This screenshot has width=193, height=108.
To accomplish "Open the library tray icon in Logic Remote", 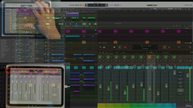I will click(x=104, y=47).
